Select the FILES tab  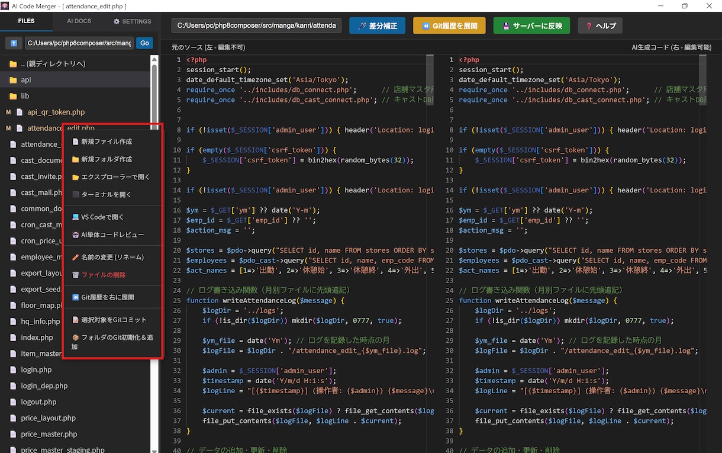click(x=26, y=21)
